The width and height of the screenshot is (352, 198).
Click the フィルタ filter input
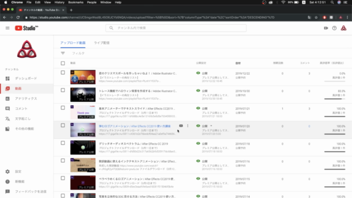[x=78, y=53]
